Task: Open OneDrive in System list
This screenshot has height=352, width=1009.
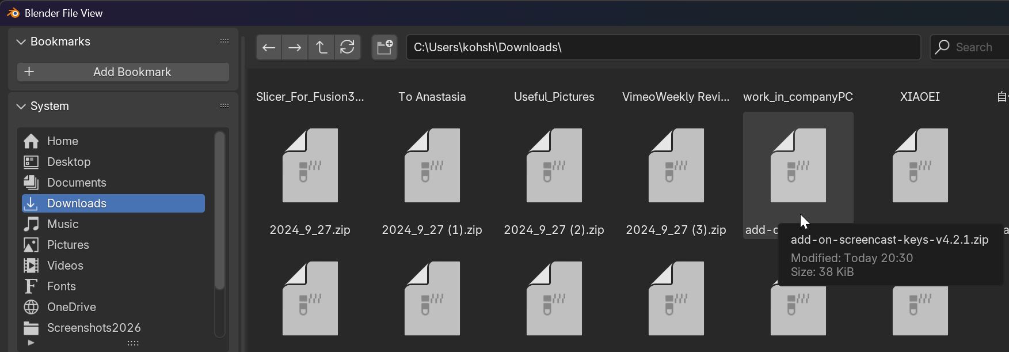Action: [113, 307]
